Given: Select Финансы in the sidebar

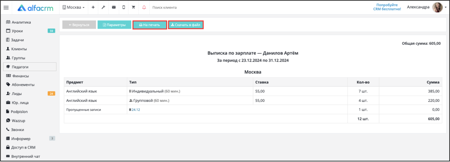Looking at the screenshot, I should click(20, 76).
